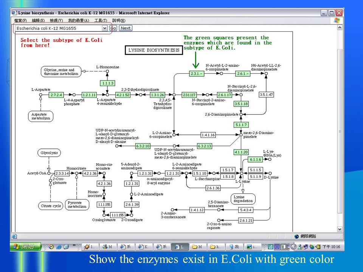Click enzyme box 3.5.1.18
Screen dimensions: 363x272
pyautogui.click(x=241, y=104)
